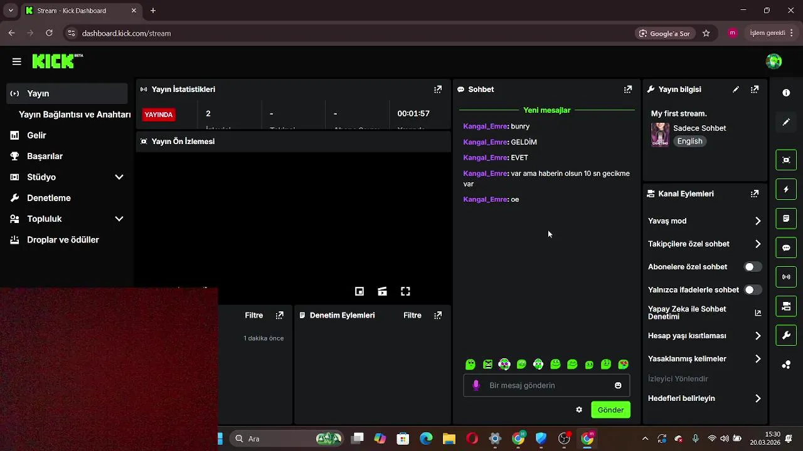Toggle Yalnızca ifadelerle sohbet switch
Screen dimensions: 803x451
click(753, 290)
